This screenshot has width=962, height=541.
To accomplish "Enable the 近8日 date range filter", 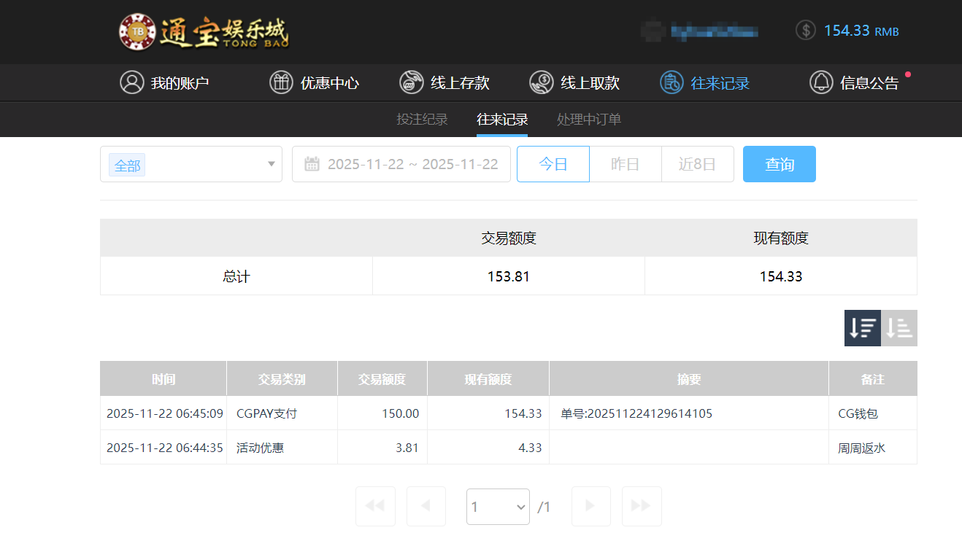I will [x=698, y=163].
